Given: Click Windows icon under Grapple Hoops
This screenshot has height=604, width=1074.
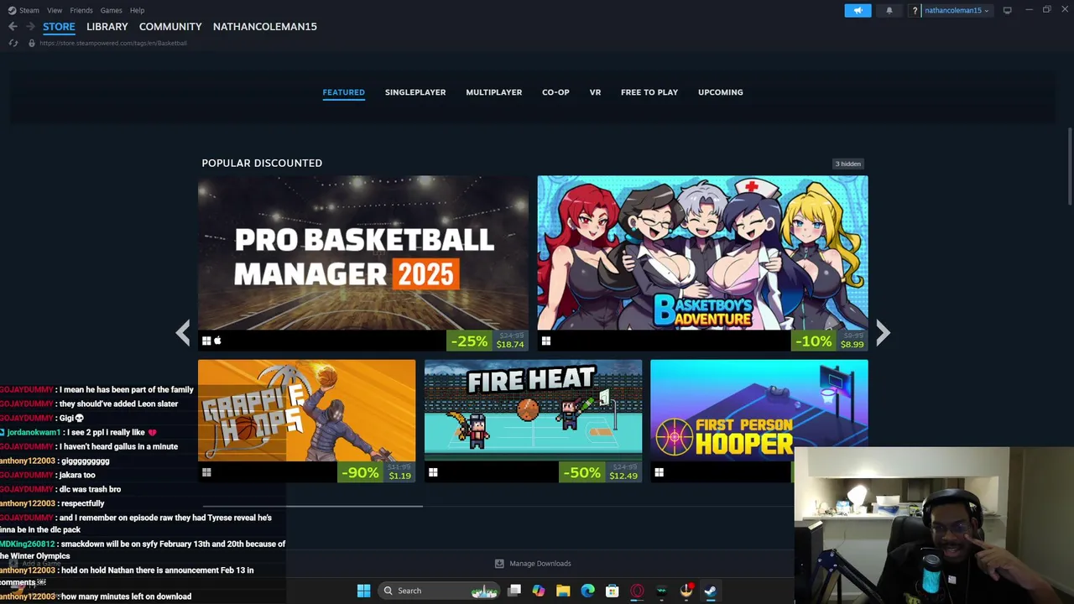Looking at the screenshot, I should [206, 472].
